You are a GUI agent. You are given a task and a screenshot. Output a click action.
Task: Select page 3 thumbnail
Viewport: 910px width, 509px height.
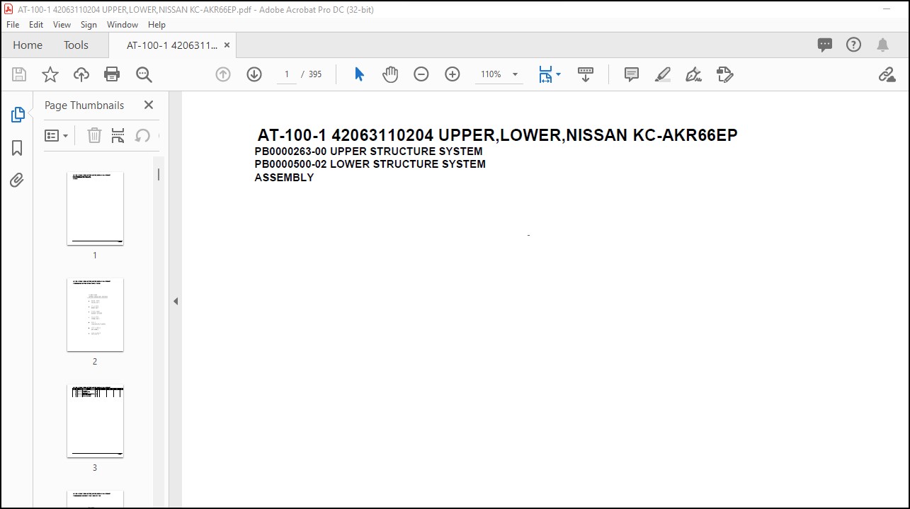(95, 421)
